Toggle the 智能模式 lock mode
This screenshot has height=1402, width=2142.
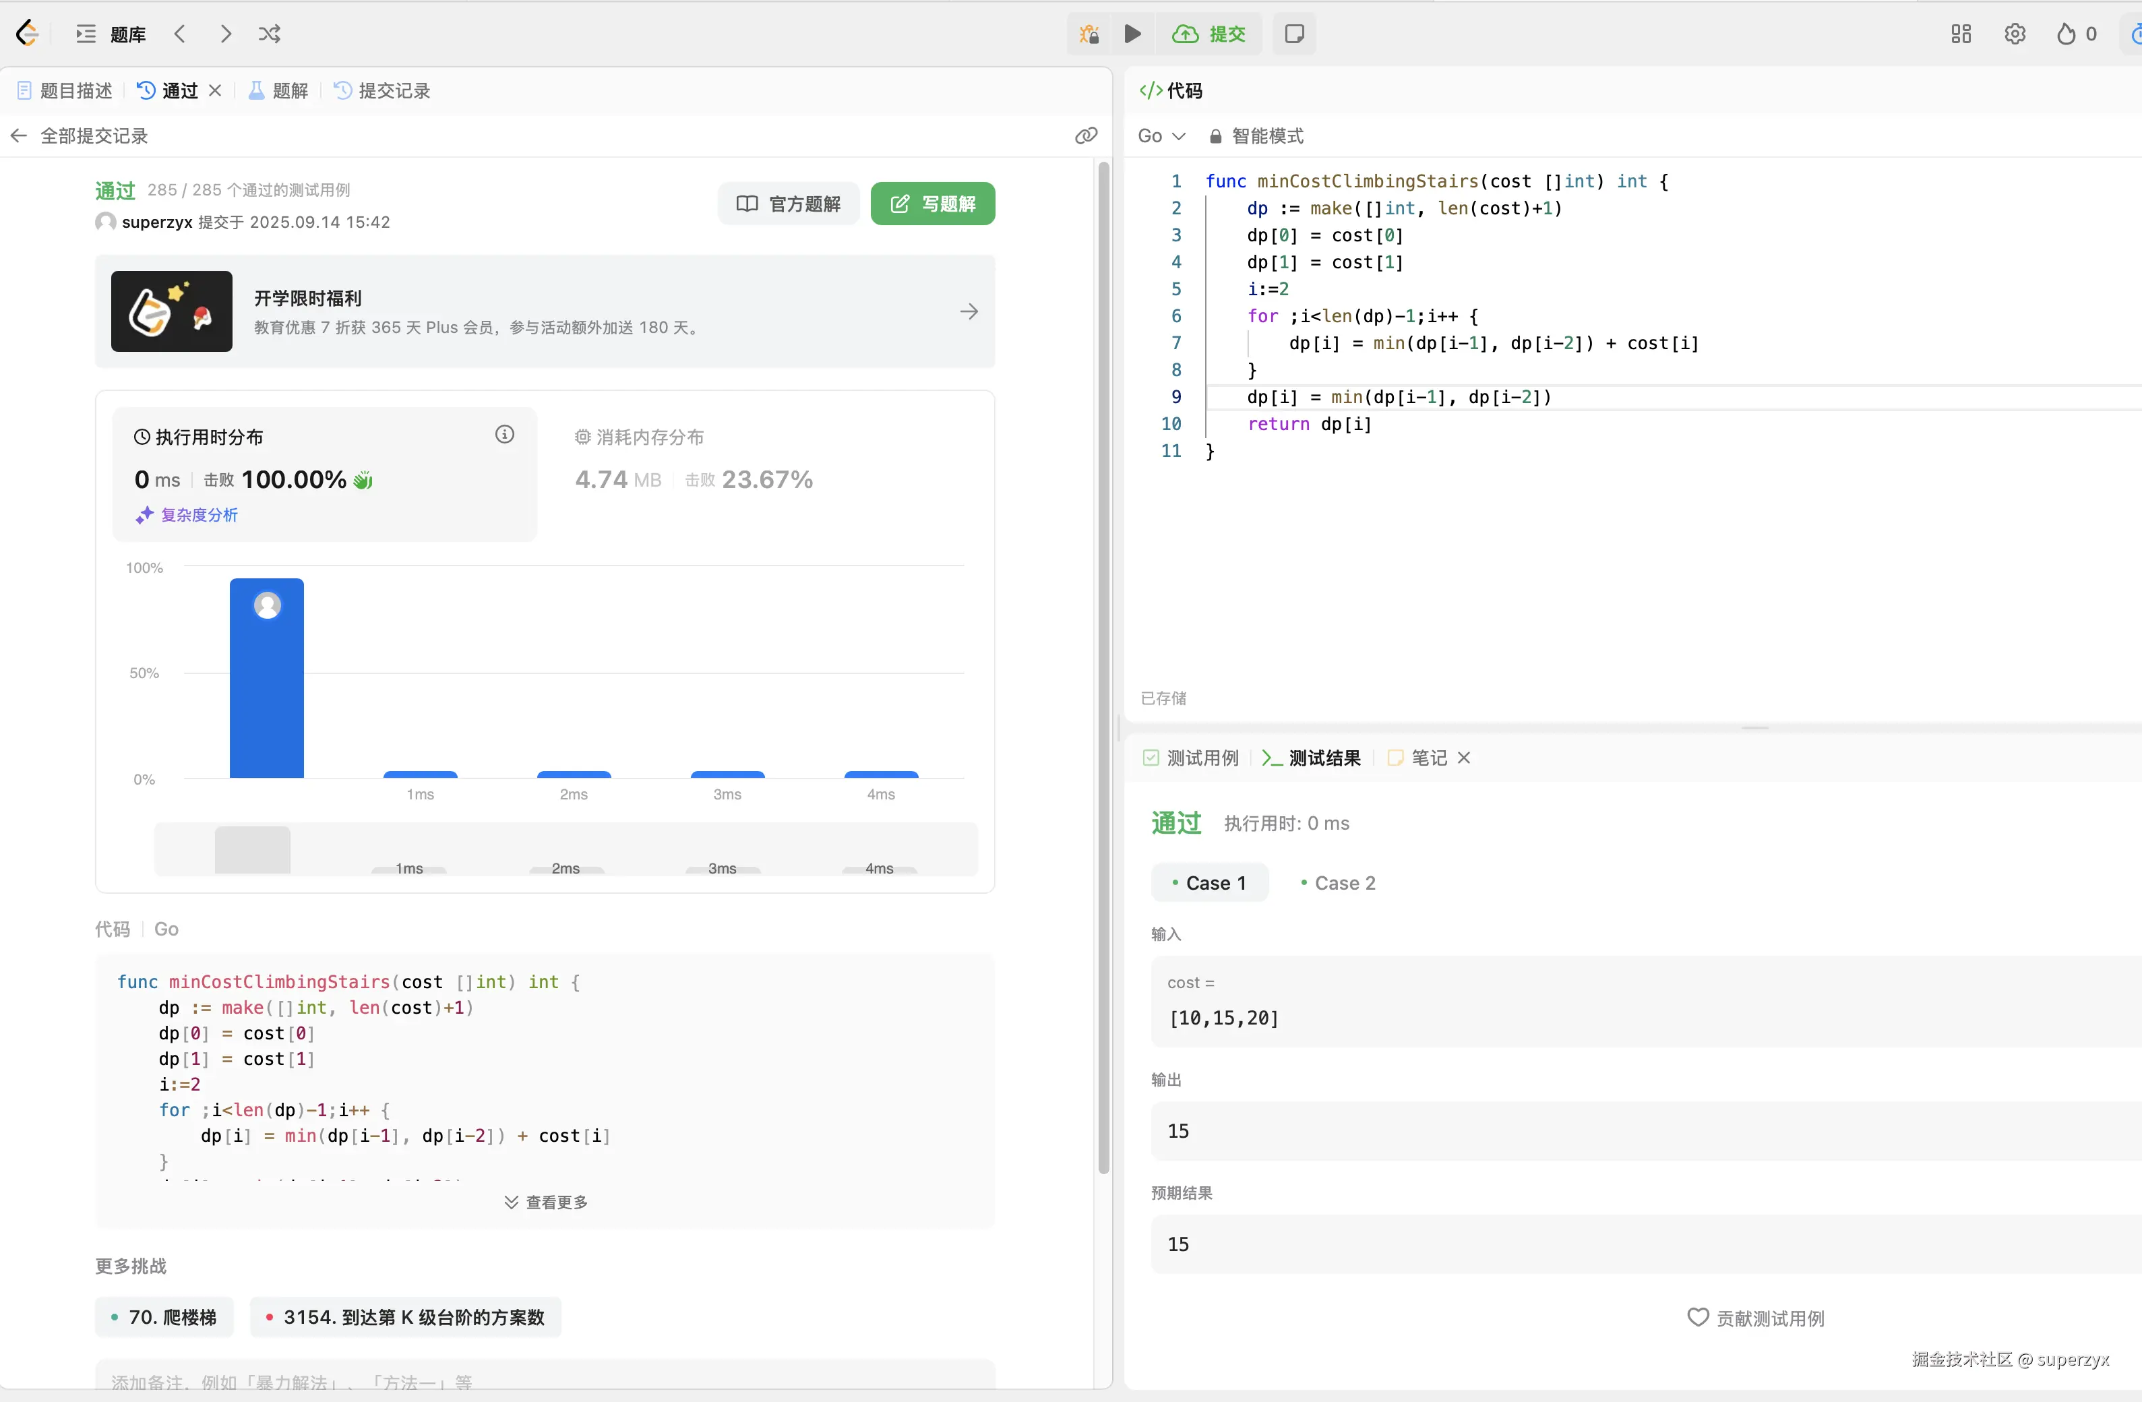click(1256, 136)
